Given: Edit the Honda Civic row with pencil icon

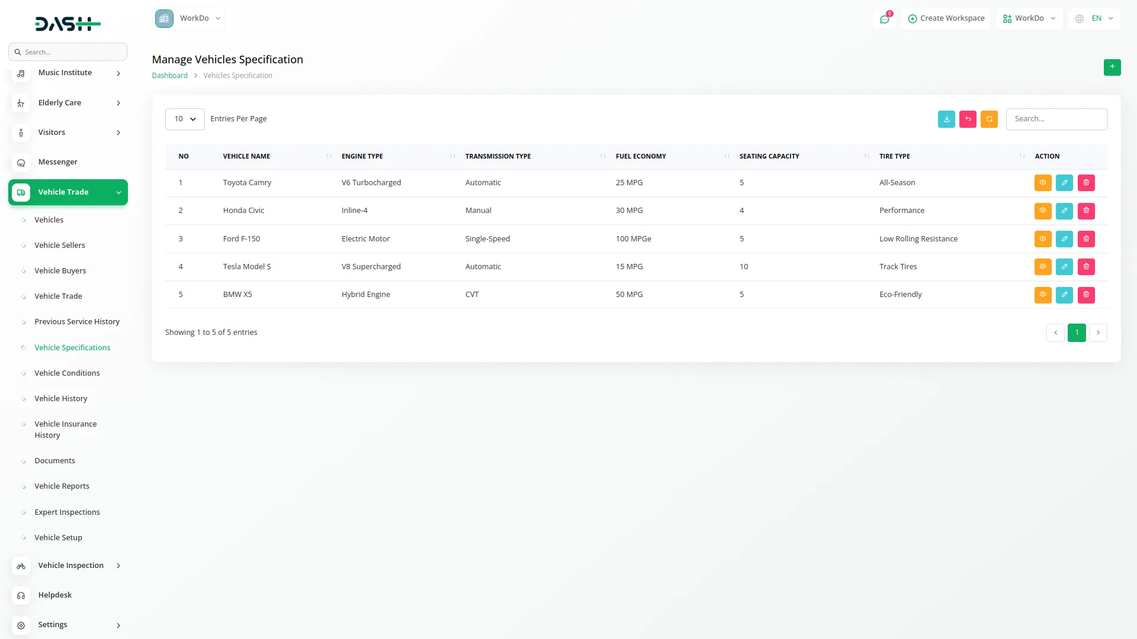Looking at the screenshot, I should click(x=1064, y=211).
